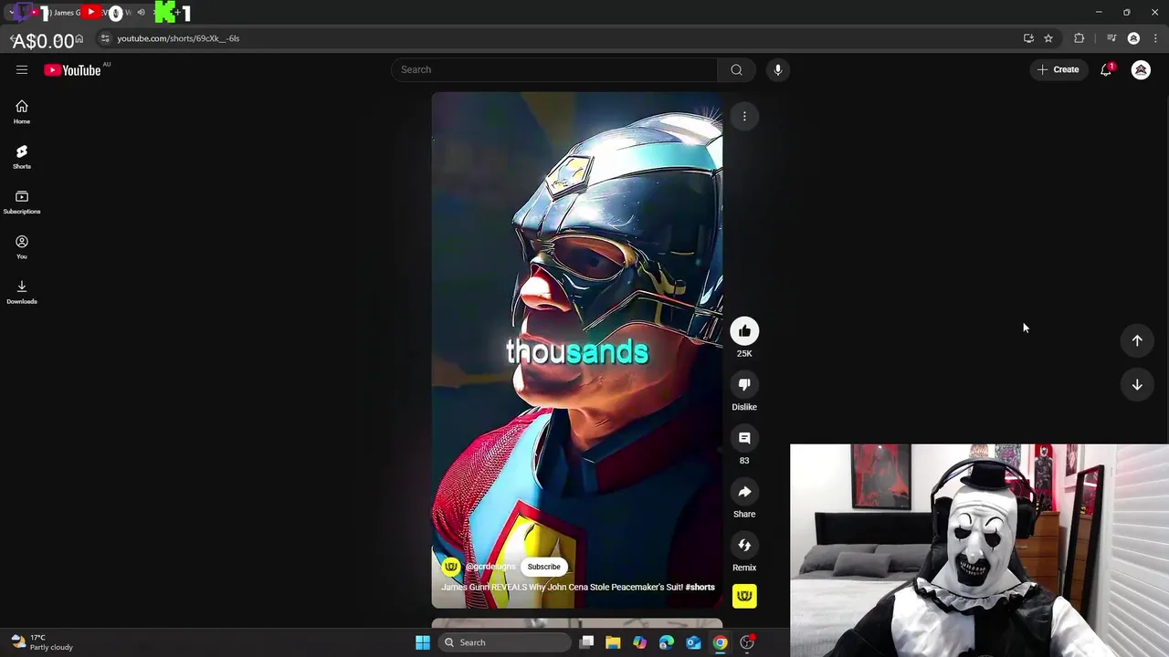
Task: Open the Short's three-dot options menu
Action: (744, 116)
